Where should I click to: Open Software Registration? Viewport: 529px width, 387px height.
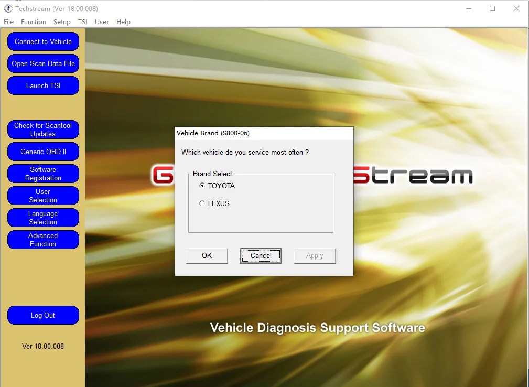tap(43, 174)
